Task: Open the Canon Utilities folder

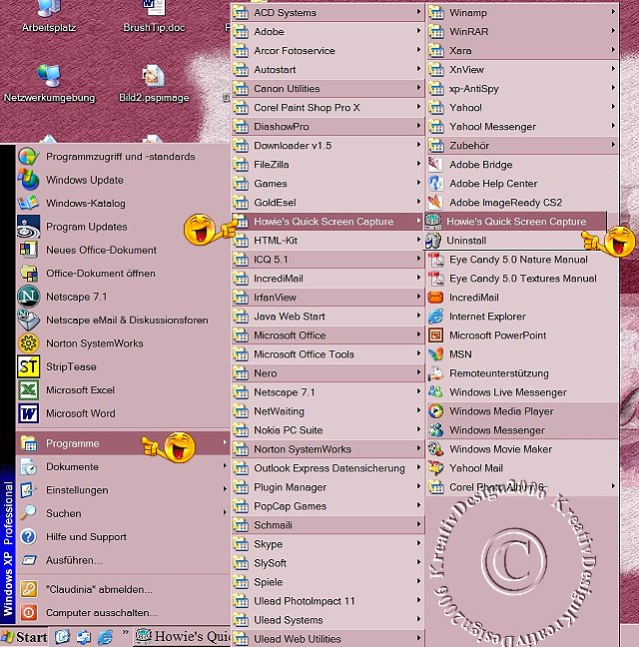Action: click(x=327, y=89)
